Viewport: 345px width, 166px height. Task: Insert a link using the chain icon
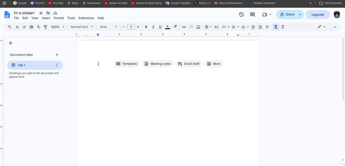click(184, 27)
